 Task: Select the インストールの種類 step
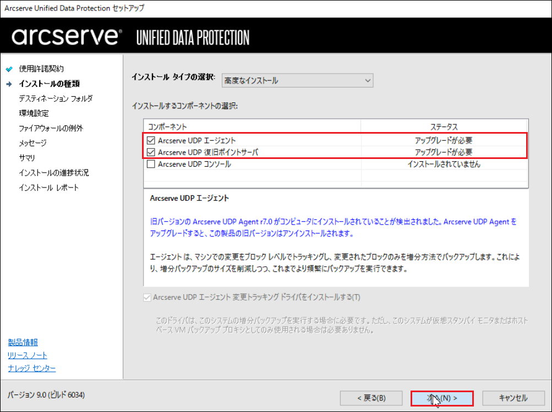point(50,84)
